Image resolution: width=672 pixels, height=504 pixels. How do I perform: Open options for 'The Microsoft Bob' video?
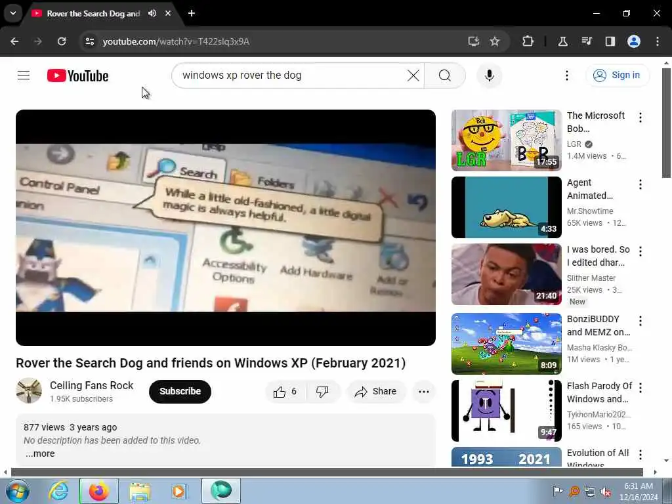click(640, 117)
